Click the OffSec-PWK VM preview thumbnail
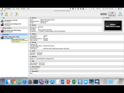This screenshot has height=93, width=124. click(x=113, y=26)
